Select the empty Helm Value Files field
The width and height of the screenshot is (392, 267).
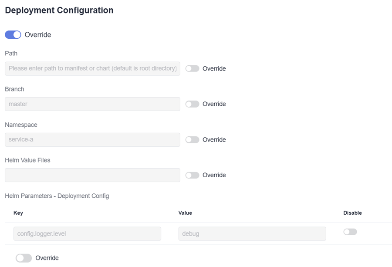(92, 175)
